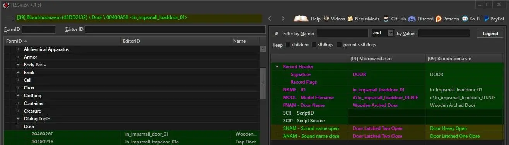The width and height of the screenshot is (509, 145).
Task: Expand Book group
Action: click(18, 72)
